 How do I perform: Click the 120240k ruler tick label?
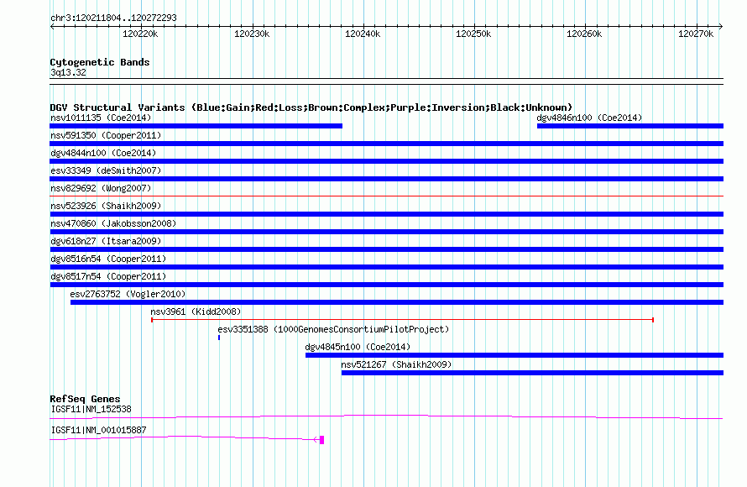(x=363, y=34)
